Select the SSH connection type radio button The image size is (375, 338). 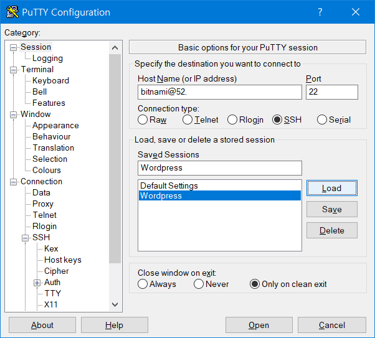point(277,120)
